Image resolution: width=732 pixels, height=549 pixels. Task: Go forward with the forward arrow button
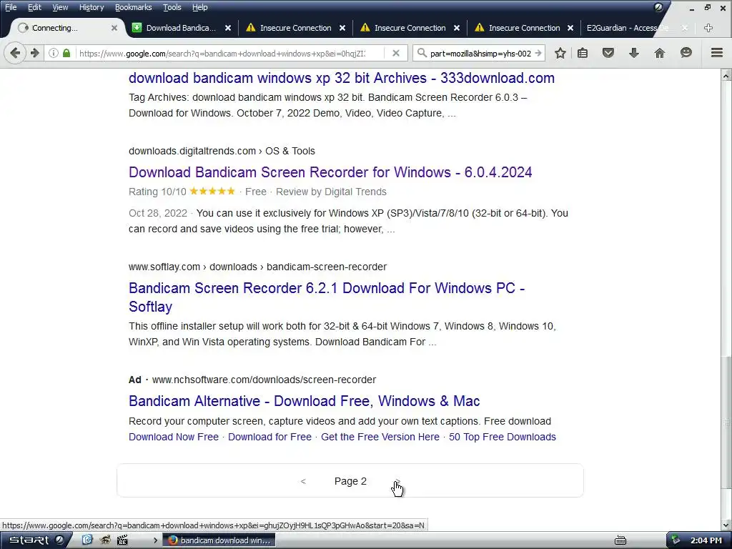pyautogui.click(x=34, y=53)
